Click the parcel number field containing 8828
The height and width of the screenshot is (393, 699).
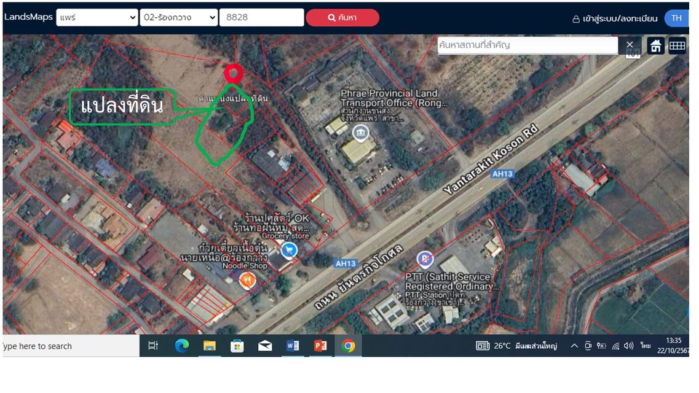coord(261,17)
